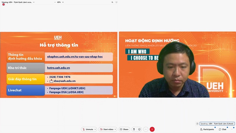Open the Chat panel
Image resolution: width=236 pixels, height=133 pixels.
click(222, 129)
